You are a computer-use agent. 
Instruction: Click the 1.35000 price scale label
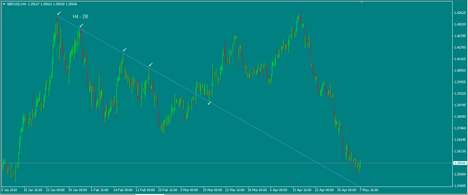[460, 174]
